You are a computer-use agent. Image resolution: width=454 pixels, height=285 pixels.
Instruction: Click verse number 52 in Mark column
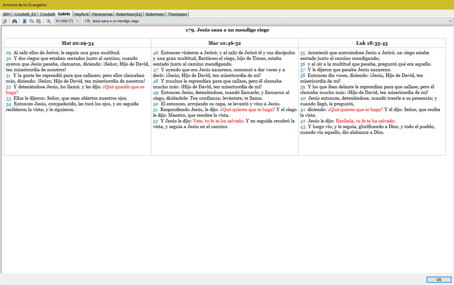click(x=155, y=121)
